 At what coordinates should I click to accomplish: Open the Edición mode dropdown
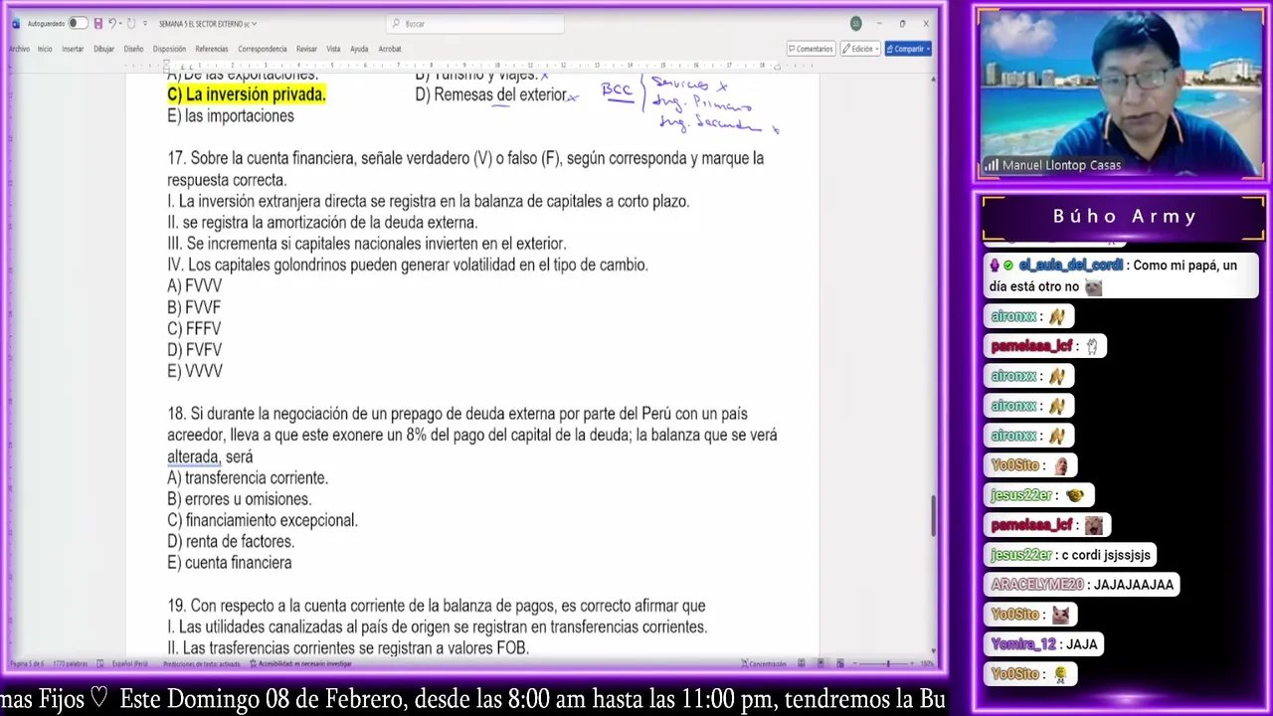860,49
